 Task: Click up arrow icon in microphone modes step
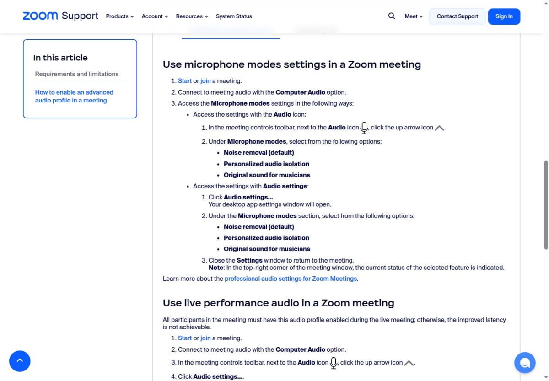[x=439, y=128]
